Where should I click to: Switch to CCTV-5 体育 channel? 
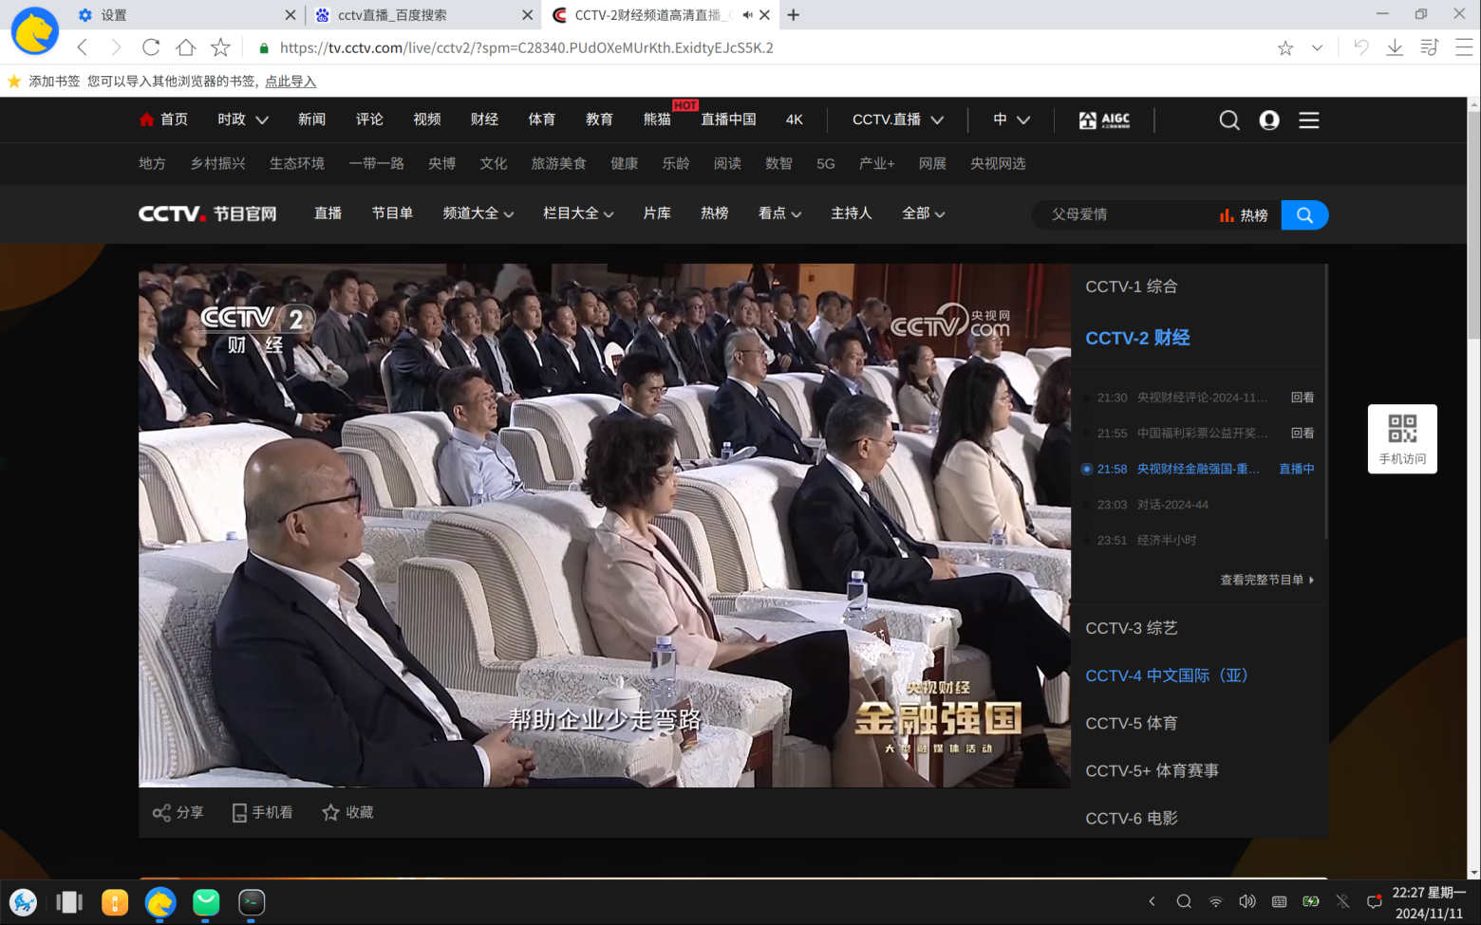[x=1132, y=723]
